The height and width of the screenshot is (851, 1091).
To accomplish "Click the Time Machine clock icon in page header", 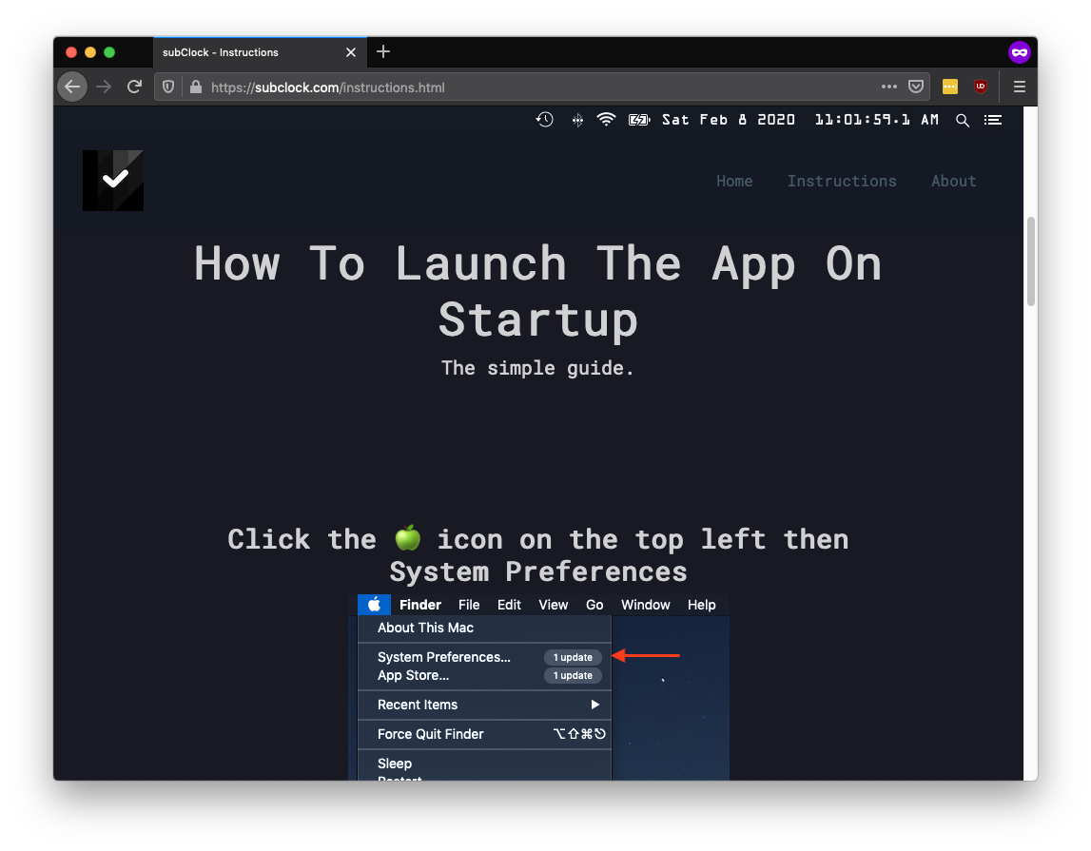I will pyautogui.click(x=545, y=120).
